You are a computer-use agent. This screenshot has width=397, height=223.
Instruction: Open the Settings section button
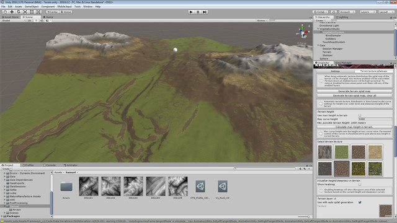pos(336,71)
